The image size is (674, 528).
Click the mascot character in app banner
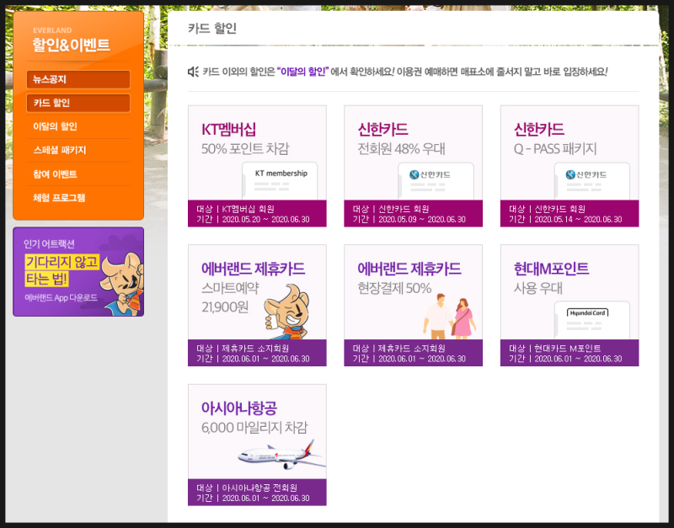coord(121,284)
